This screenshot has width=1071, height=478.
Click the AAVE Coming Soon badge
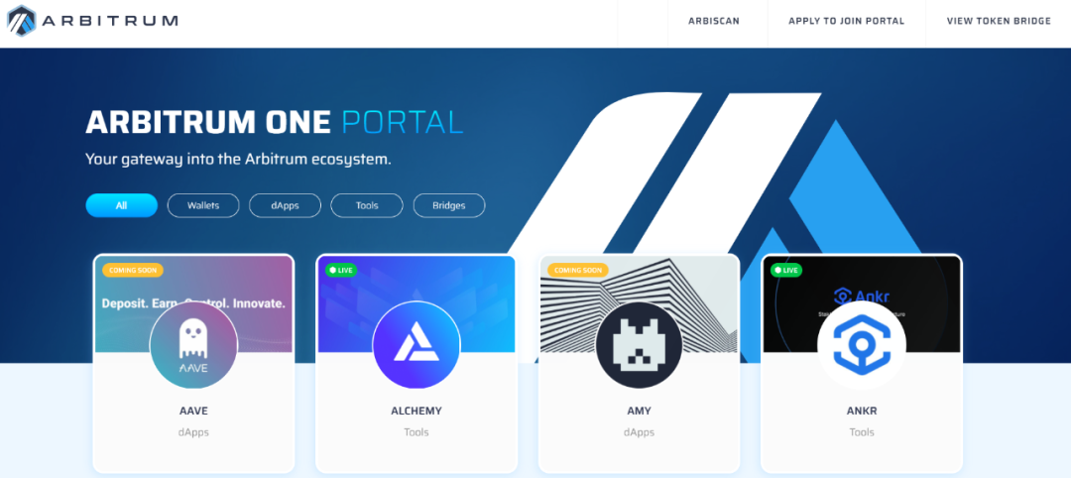(133, 270)
